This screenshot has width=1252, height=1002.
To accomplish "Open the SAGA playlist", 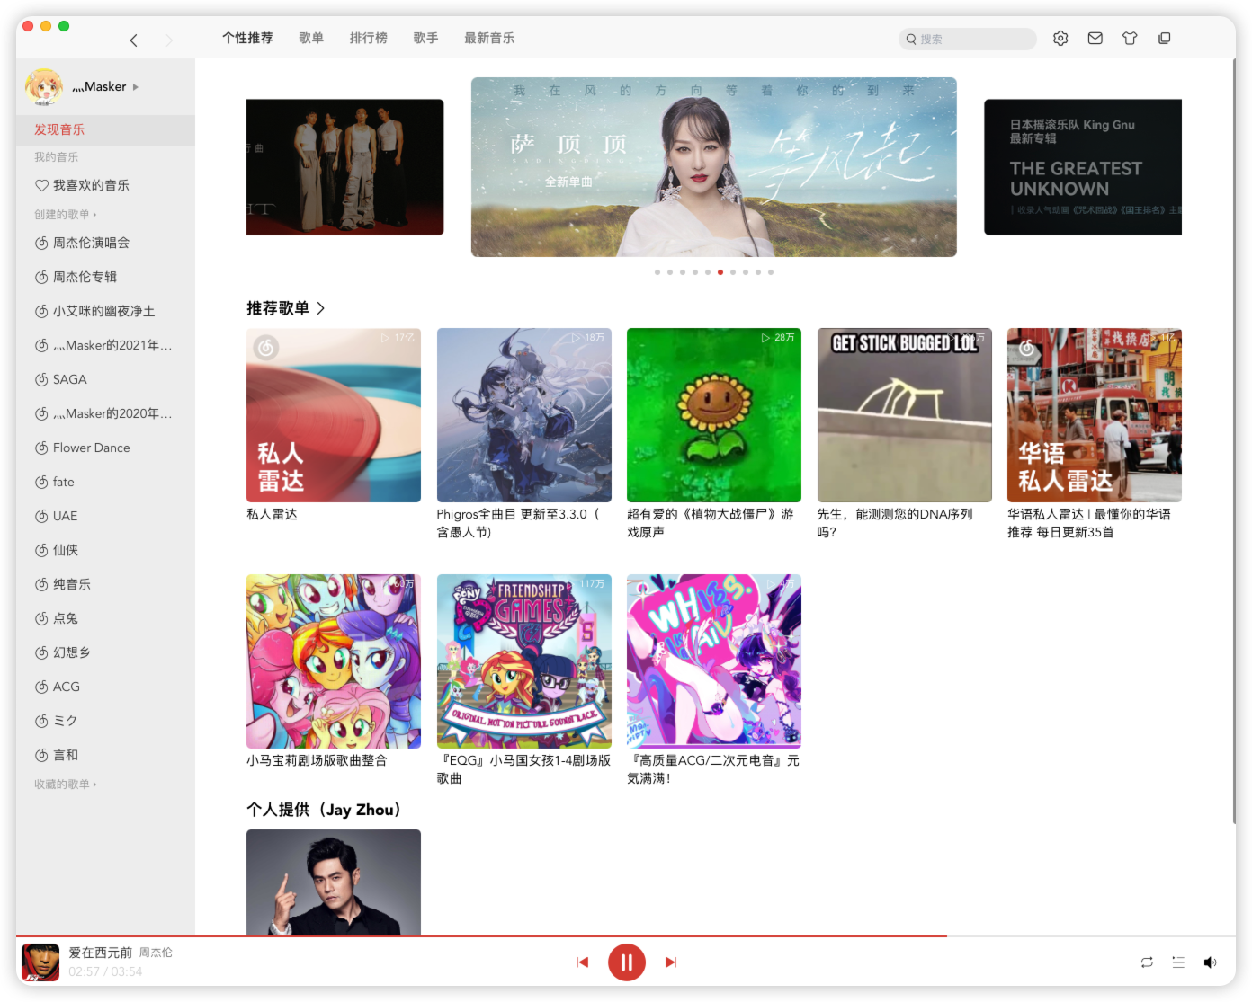I will pos(105,379).
